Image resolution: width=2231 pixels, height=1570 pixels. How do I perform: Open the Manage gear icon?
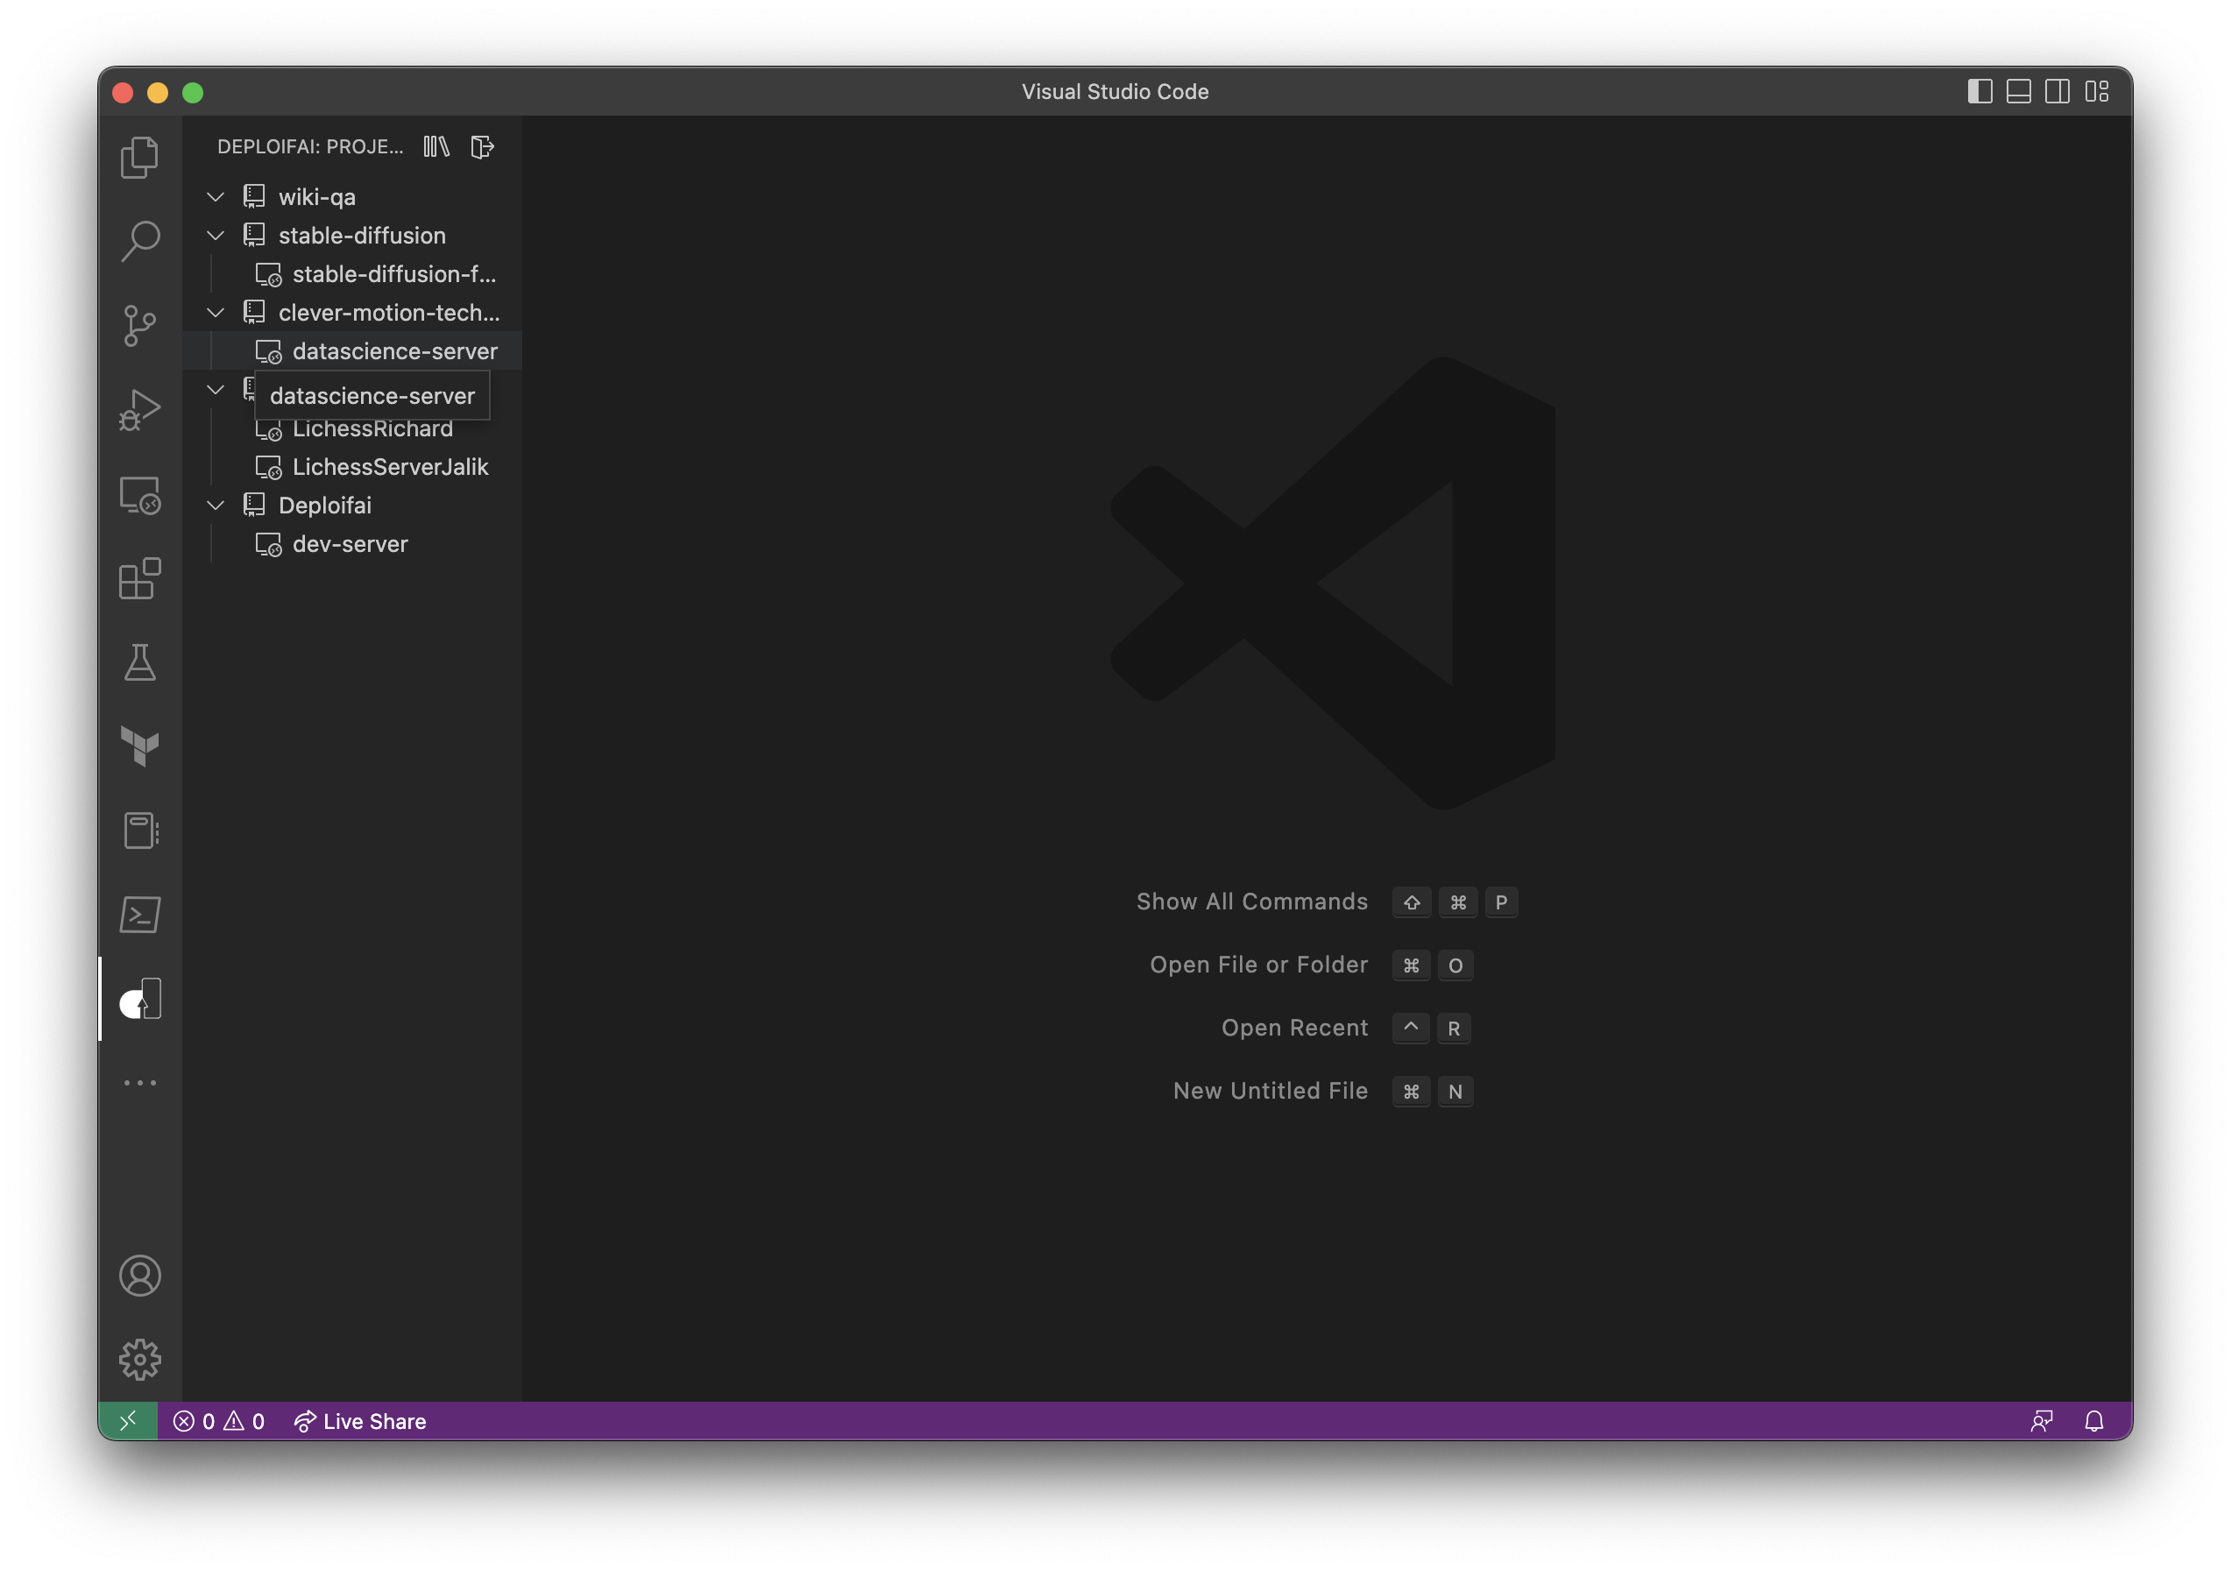[140, 1360]
